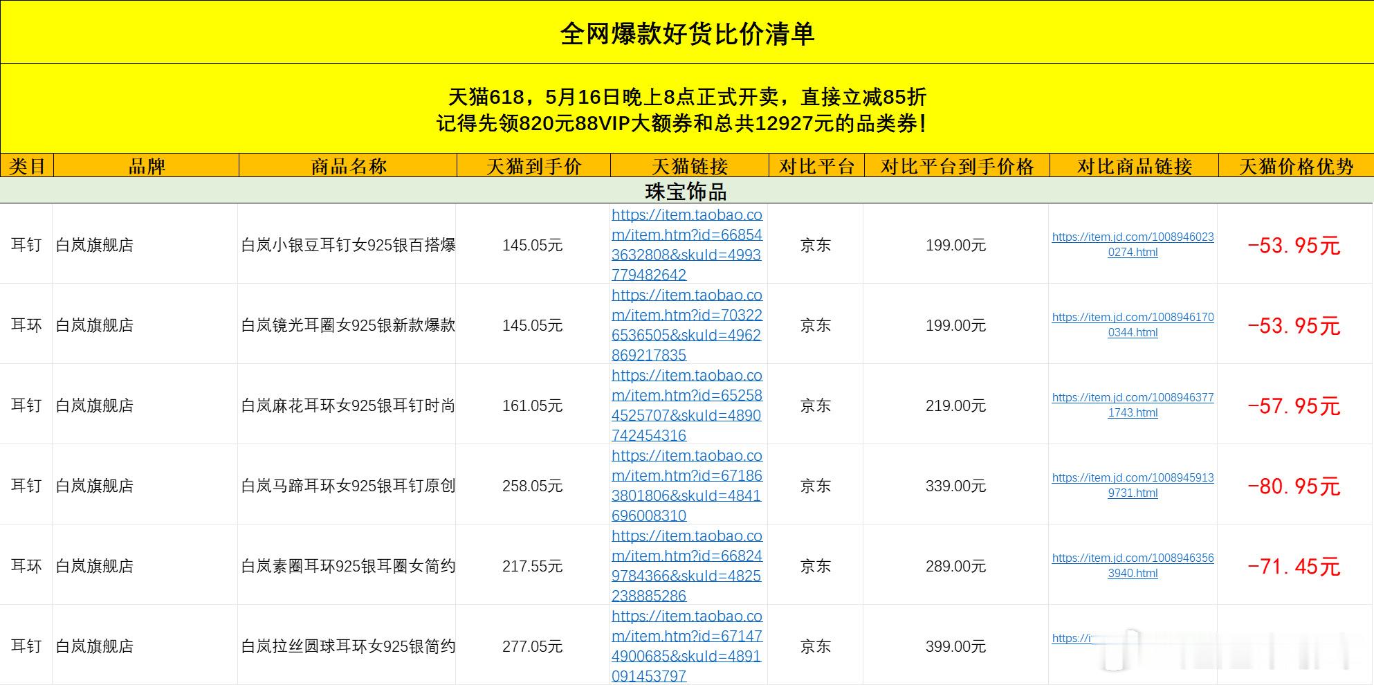The image size is (1374, 685).
Task: Select the 天猫链接 column header
Action: [x=690, y=166]
